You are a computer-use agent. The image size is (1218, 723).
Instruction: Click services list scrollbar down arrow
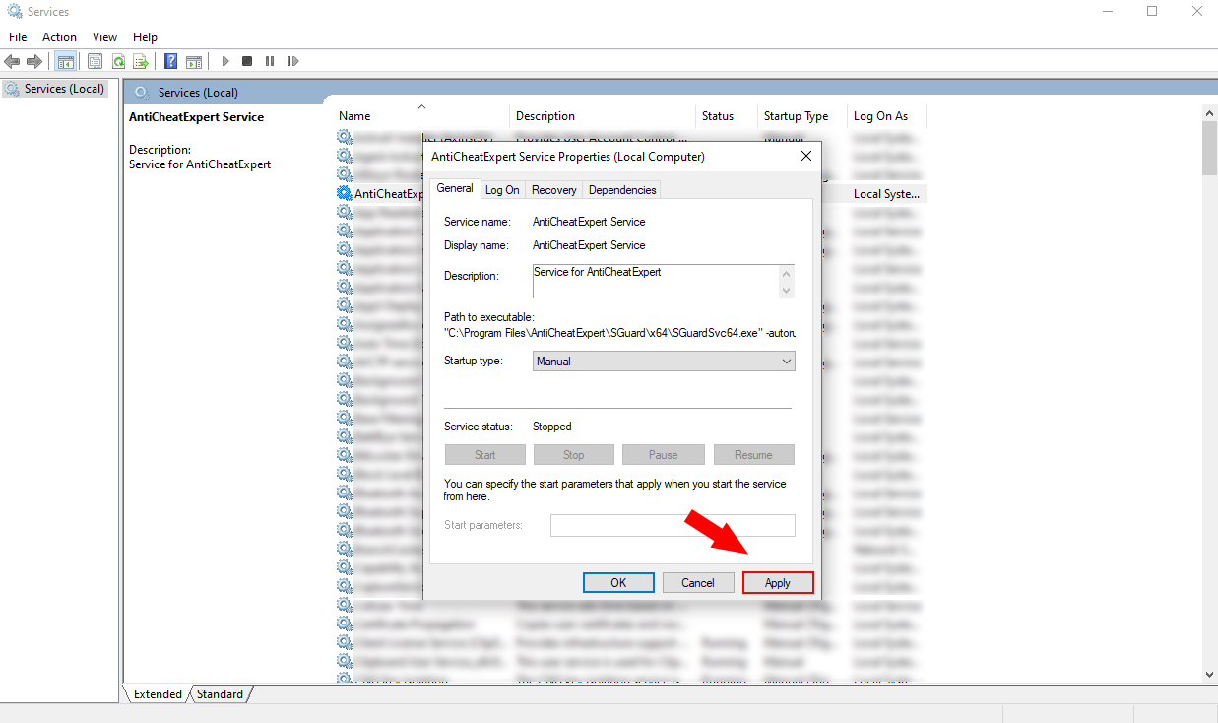point(1210,675)
